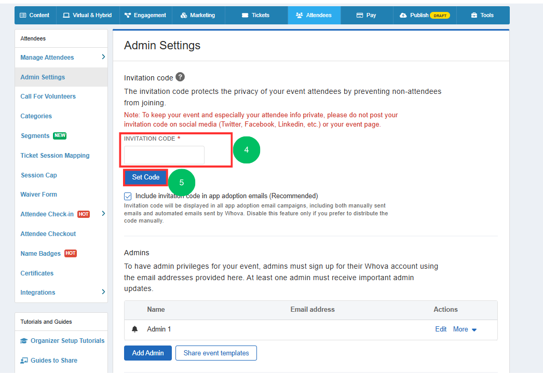Image resolution: width=543 pixels, height=373 pixels.
Task: Expand the Integrations sidebar chevron
Action: pos(103,292)
